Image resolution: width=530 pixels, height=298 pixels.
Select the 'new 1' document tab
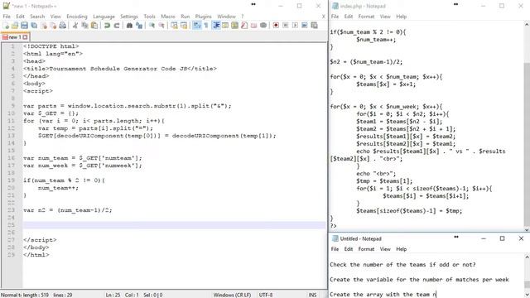click(15, 37)
